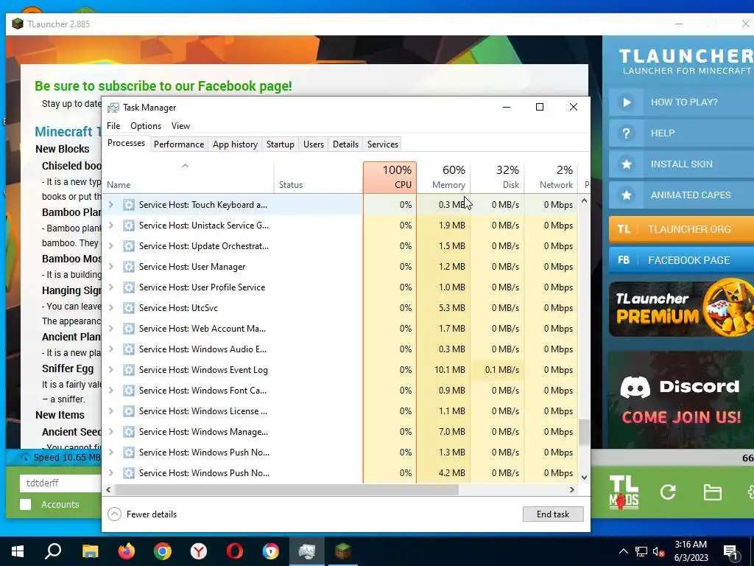This screenshot has height=566, width=754.
Task: Switch to the Details tab
Action: click(346, 144)
